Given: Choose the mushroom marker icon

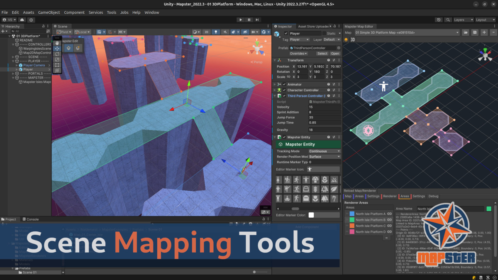Looking at the screenshot, I should 315,180.
